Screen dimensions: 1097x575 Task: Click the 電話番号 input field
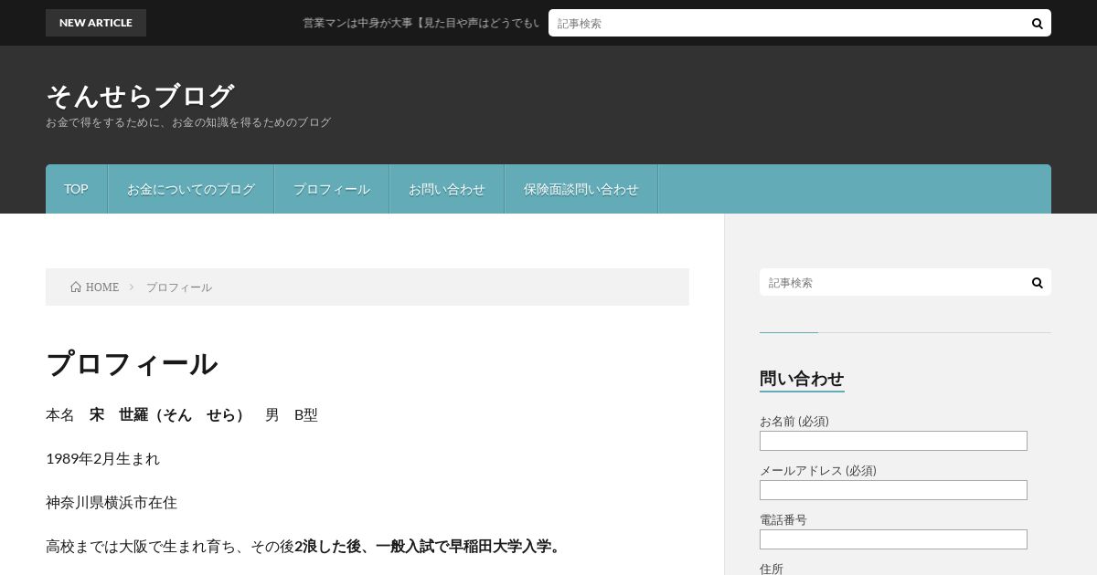click(893, 539)
